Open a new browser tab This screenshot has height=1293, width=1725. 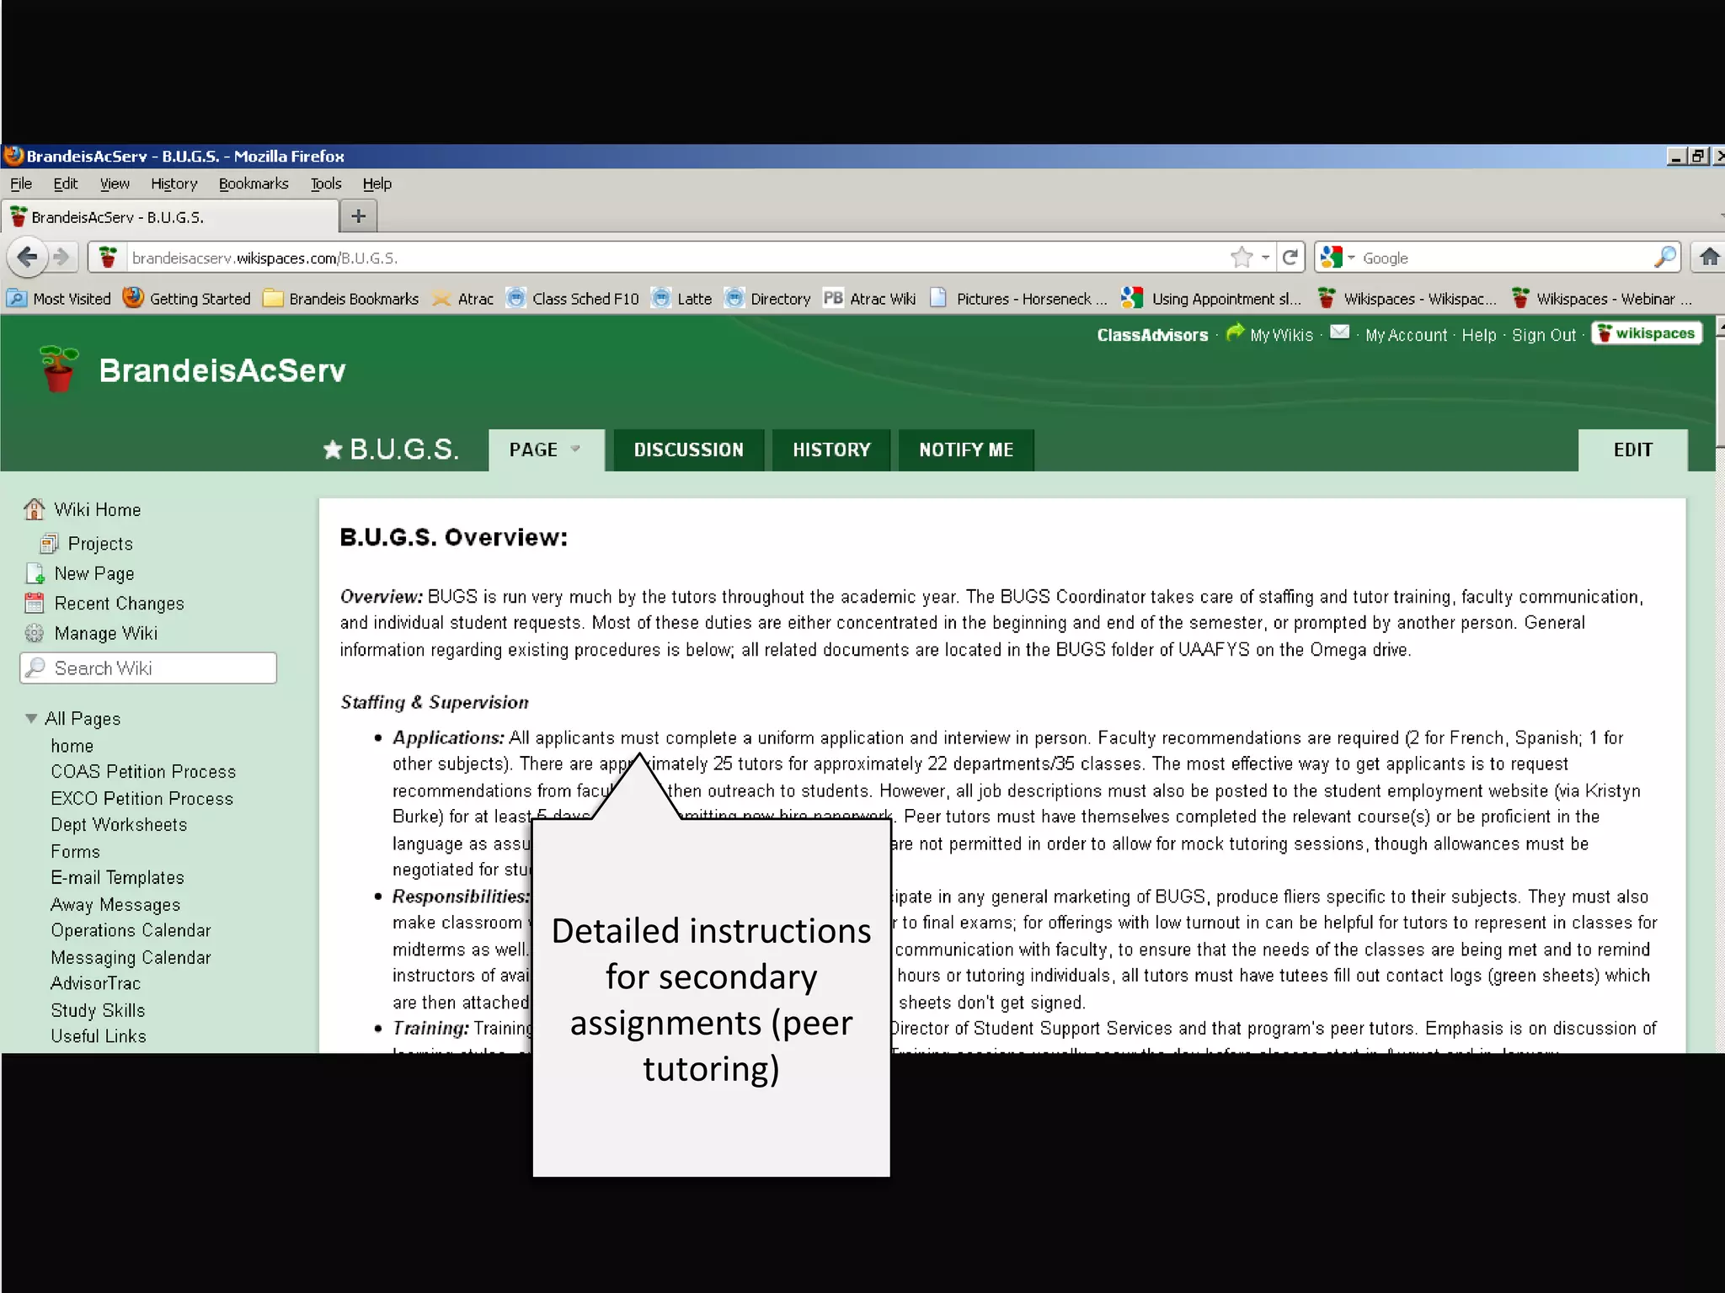pyautogui.click(x=358, y=216)
